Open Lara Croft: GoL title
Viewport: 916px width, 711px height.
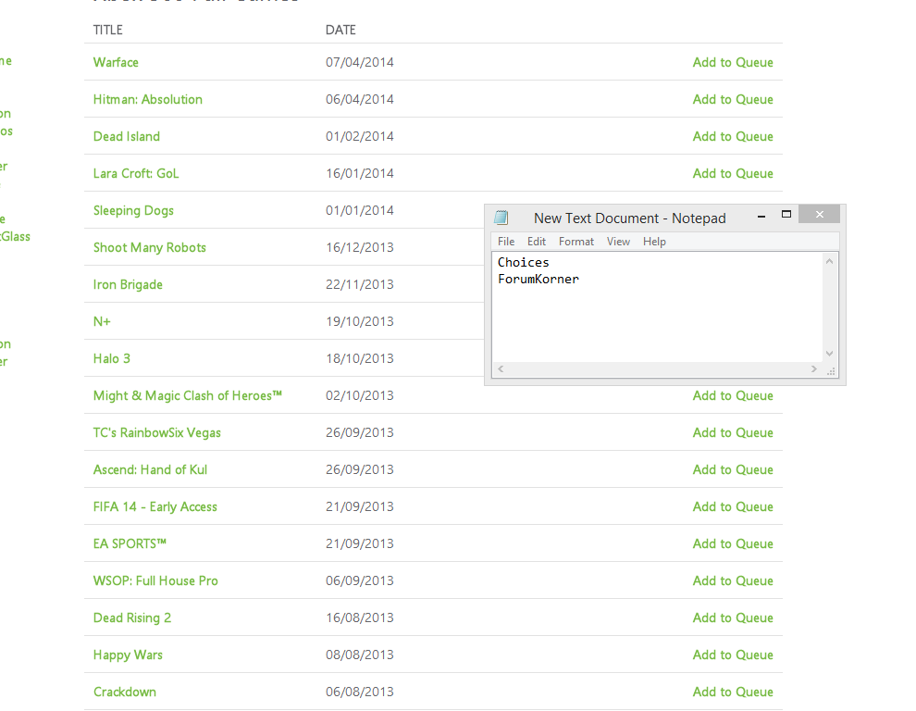point(136,173)
